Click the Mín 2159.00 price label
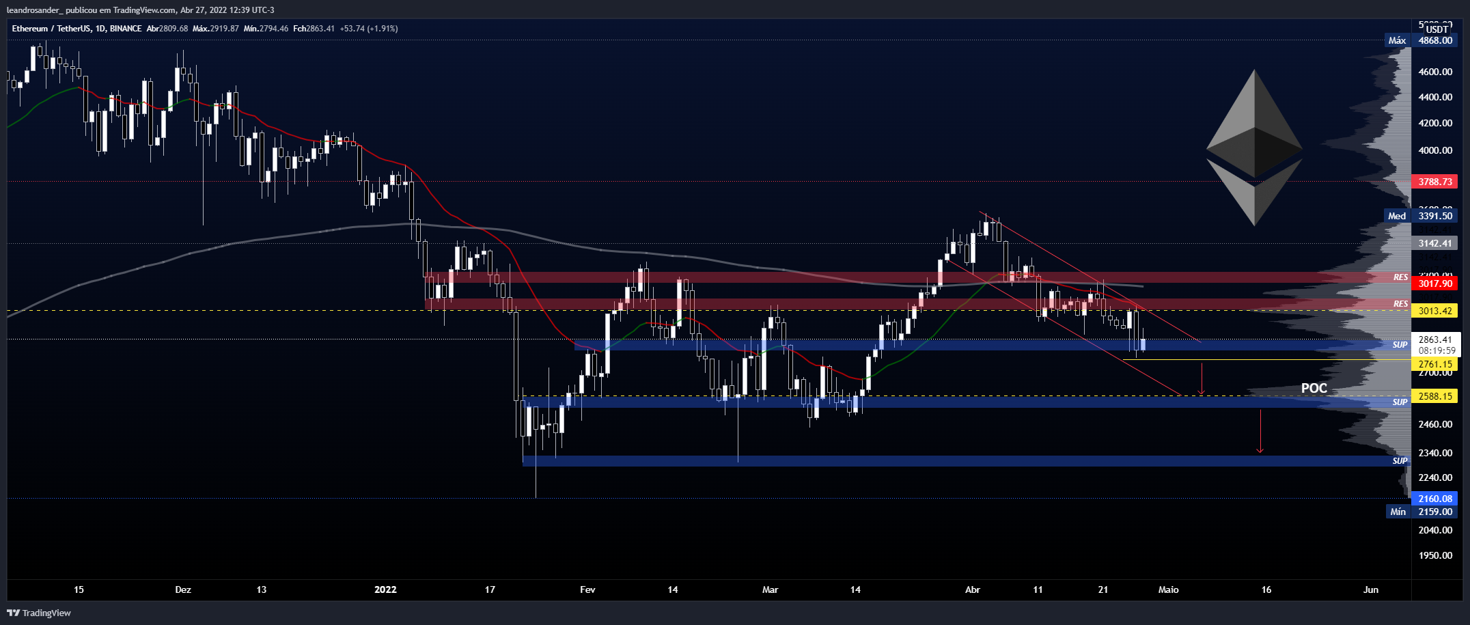The height and width of the screenshot is (625, 1470). coord(1422,512)
